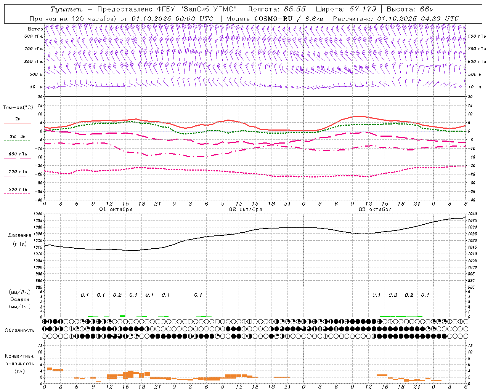This screenshot has width=488, height=390.
Task: Click the "Тем-ра(°C)" temperature panel label
Action: 18,108
